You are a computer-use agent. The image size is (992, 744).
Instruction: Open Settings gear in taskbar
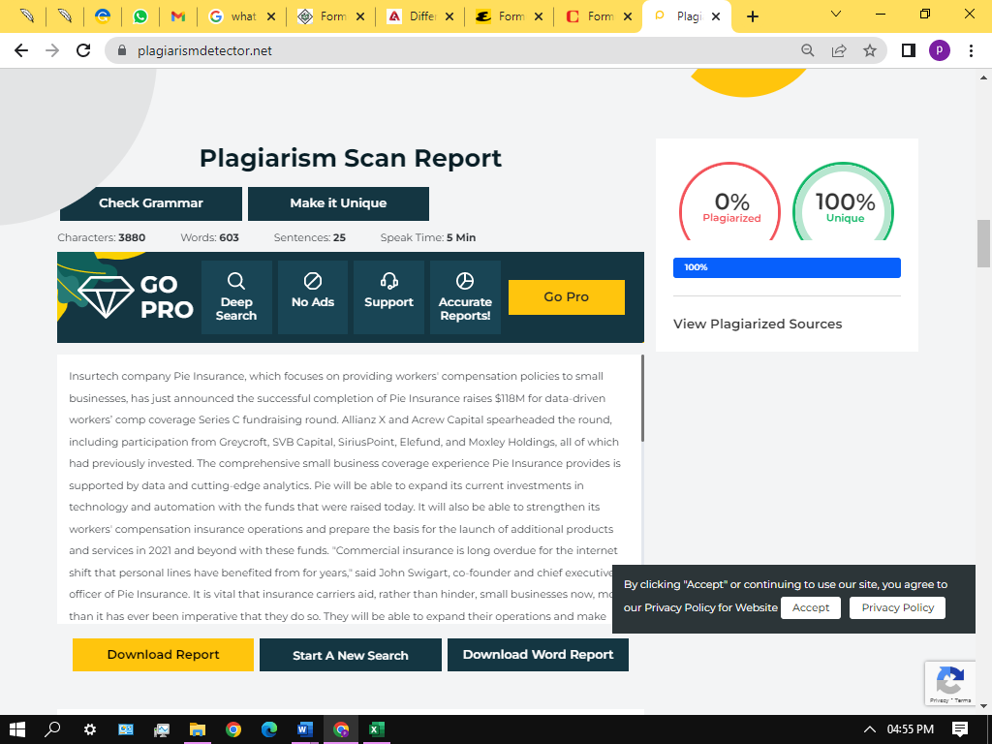point(90,729)
